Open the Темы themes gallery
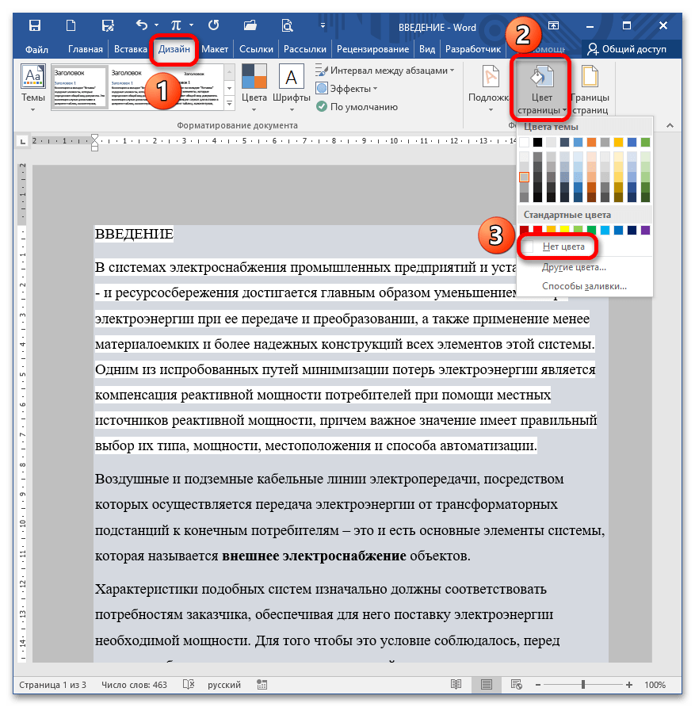695x707 pixels. [33, 88]
